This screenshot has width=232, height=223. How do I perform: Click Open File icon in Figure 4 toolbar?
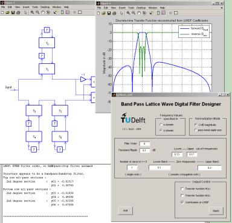pyautogui.click(x=104, y=13)
